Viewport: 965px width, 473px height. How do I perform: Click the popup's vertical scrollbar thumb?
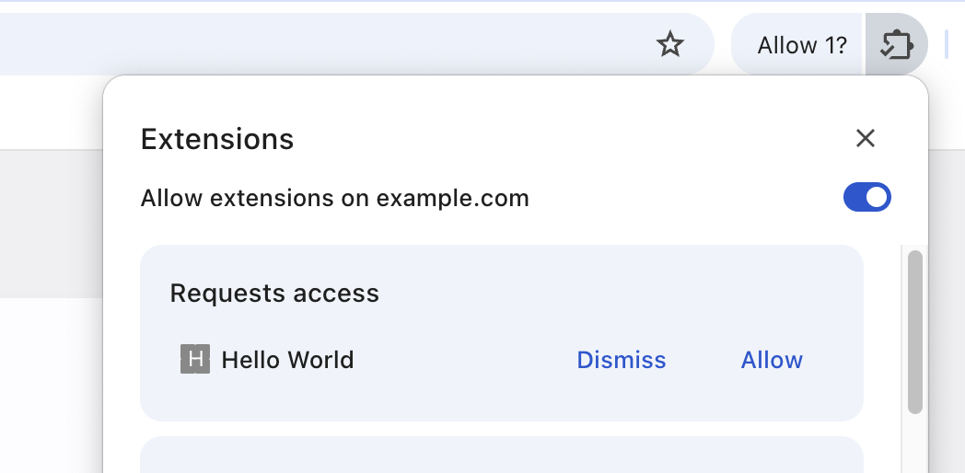pyautogui.click(x=914, y=331)
